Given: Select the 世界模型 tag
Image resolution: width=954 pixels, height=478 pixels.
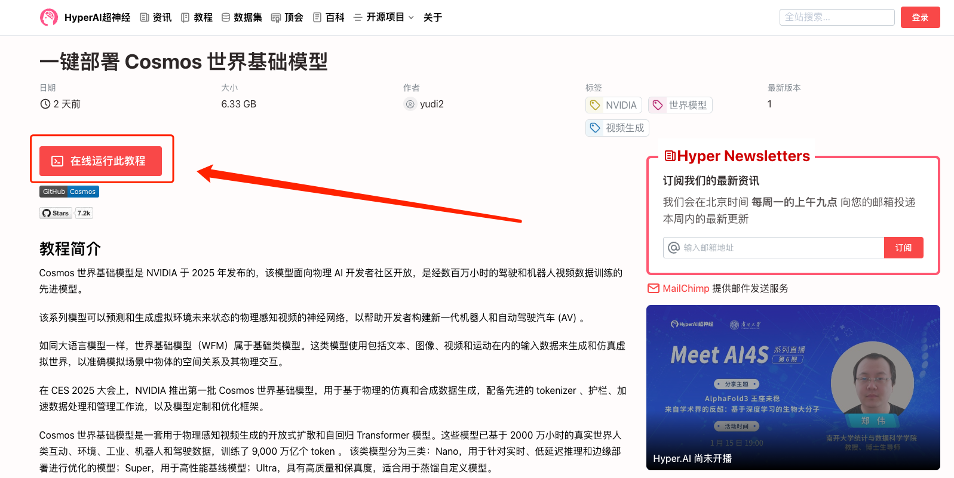Looking at the screenshot, I should 680,105.
